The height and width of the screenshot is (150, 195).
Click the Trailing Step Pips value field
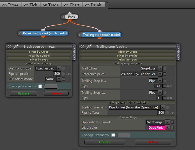[x=159, y=98]
